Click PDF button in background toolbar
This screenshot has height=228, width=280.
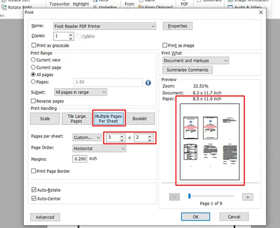coord(184,4)
